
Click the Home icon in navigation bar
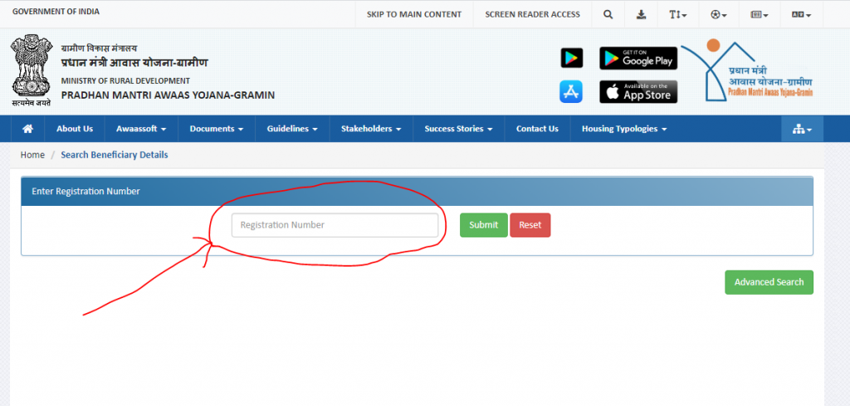pos(28,129)
